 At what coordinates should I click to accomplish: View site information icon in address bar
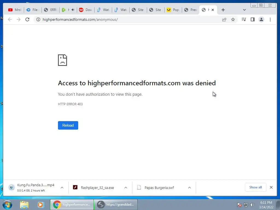(x=38, y=19)
